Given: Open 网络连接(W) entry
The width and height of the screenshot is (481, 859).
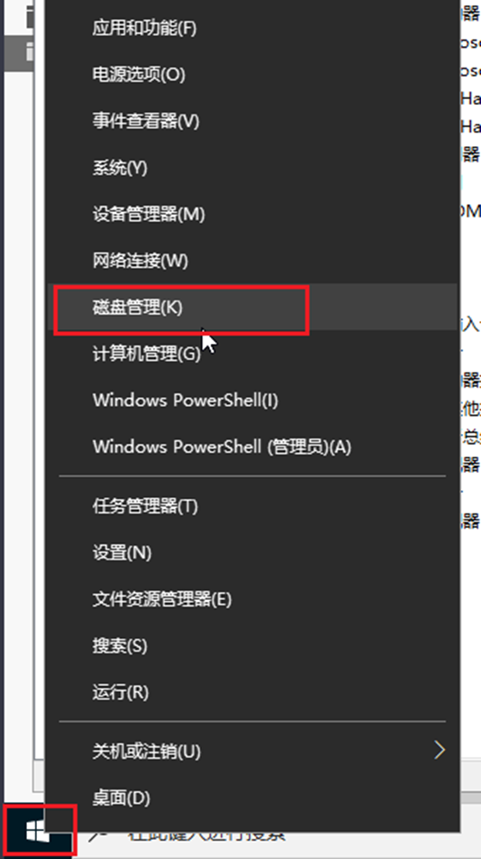Looking at the screenshot, I should tap(252, 261).
